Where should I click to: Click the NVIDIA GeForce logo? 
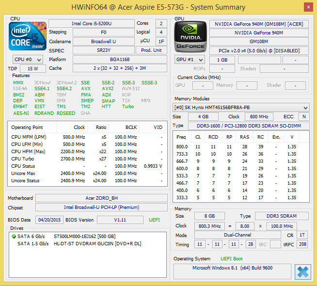pyautogui.click(x=190, y=37)
